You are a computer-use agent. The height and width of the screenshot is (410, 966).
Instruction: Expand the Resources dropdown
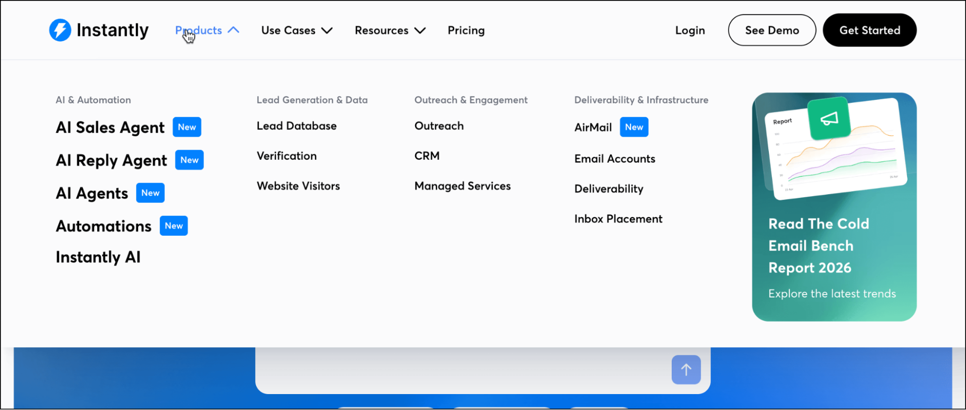tap(390, 30)
